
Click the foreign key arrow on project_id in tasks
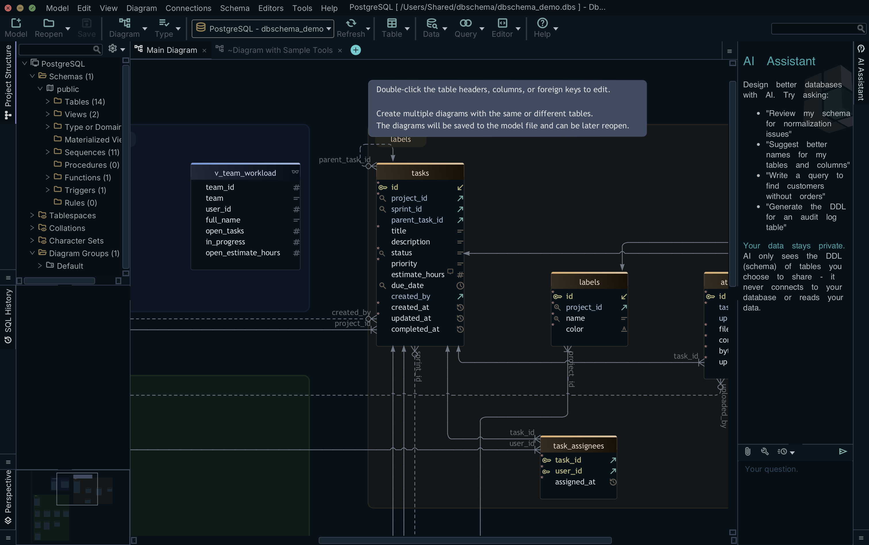[460, 198]
